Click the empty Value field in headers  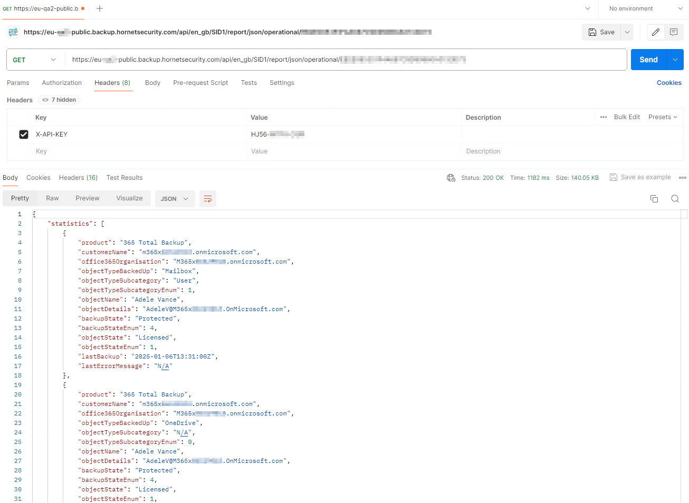coord(353,151)
